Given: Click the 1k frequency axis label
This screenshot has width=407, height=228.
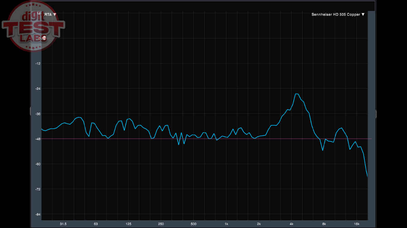Looking at the screenshot, I should pos(226,224).
